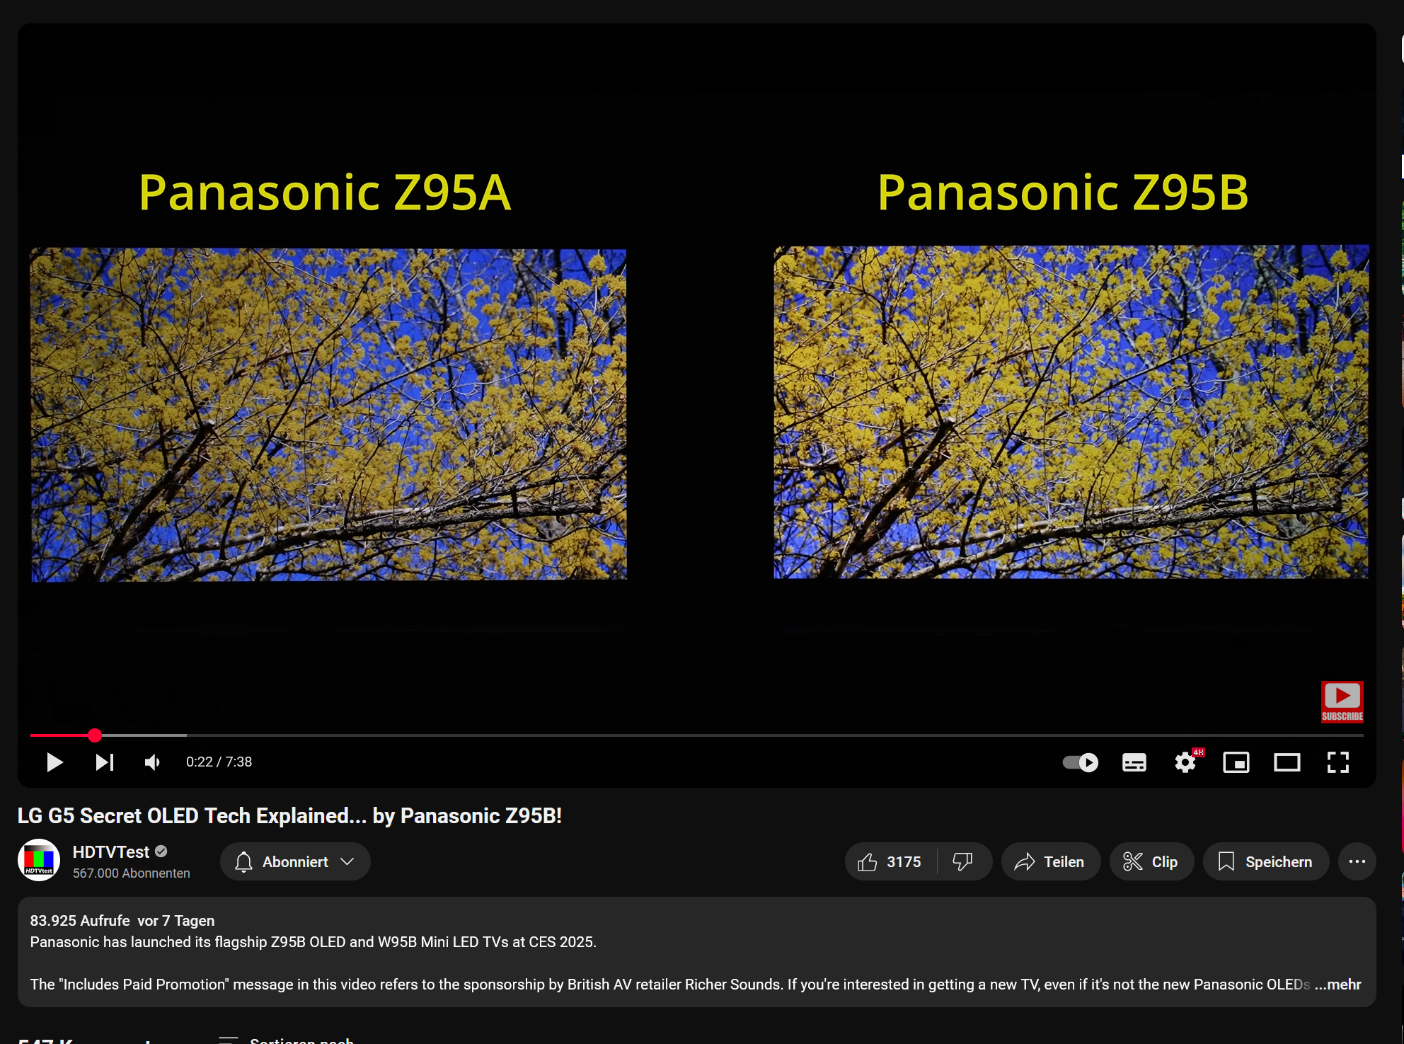Image resolution: width=1404 pixels, height=1044 pixels.
Task: Save the video with Speichern
Action: 1266,861
